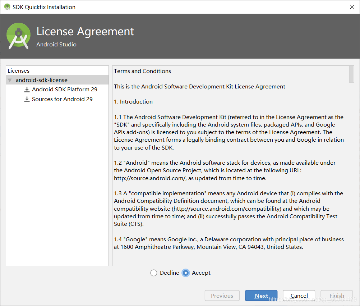The width and height of the screenshot is (360, 306).
Task: Click the Previous button
Action: (x=222, y=296)
